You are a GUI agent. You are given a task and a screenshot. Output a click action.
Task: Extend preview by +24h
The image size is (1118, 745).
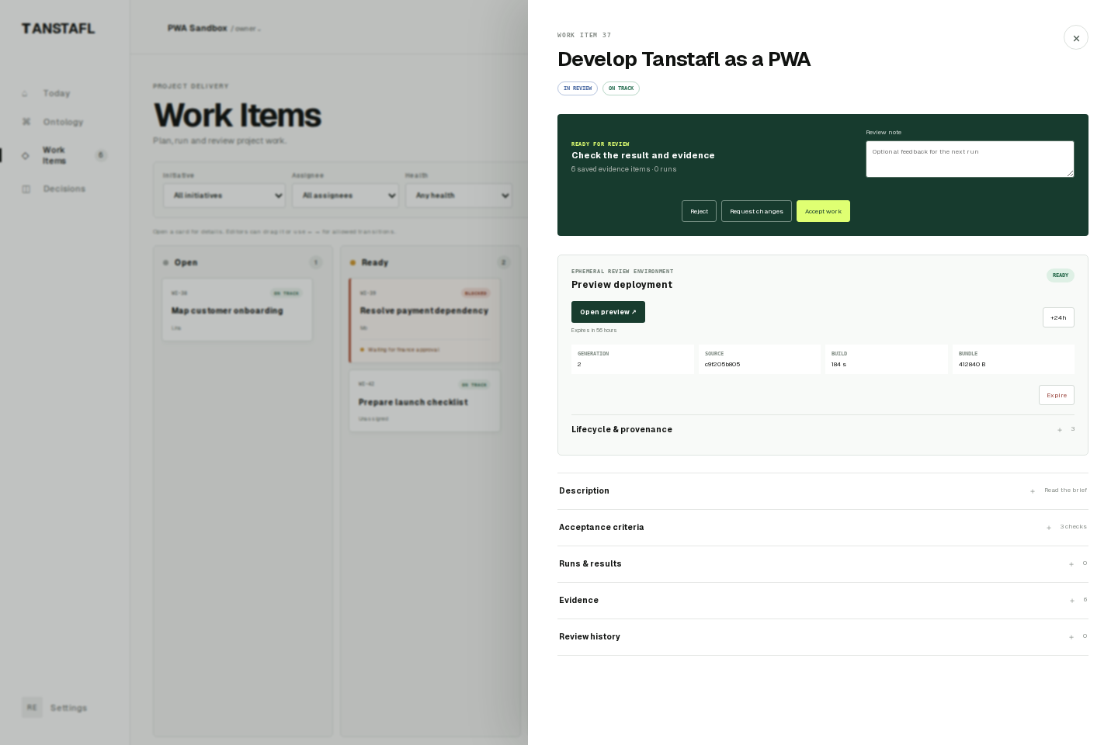tap(1058, 317)
